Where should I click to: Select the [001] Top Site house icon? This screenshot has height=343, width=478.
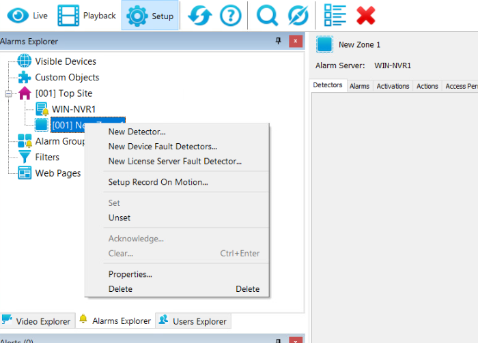tap(25, 93)
